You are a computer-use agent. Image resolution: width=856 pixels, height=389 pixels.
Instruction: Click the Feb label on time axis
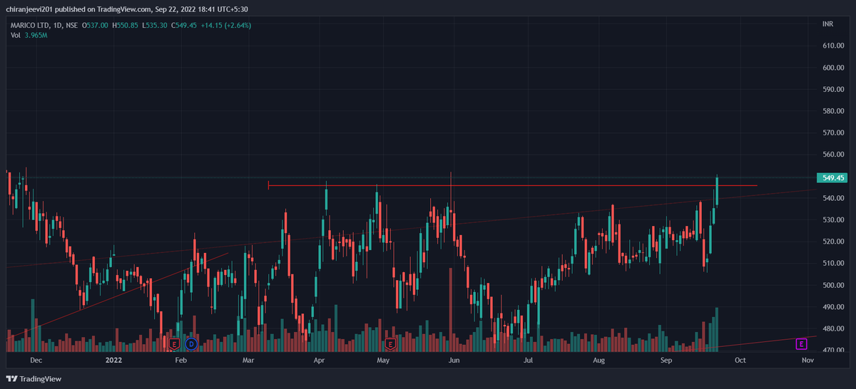coord(180,361)
